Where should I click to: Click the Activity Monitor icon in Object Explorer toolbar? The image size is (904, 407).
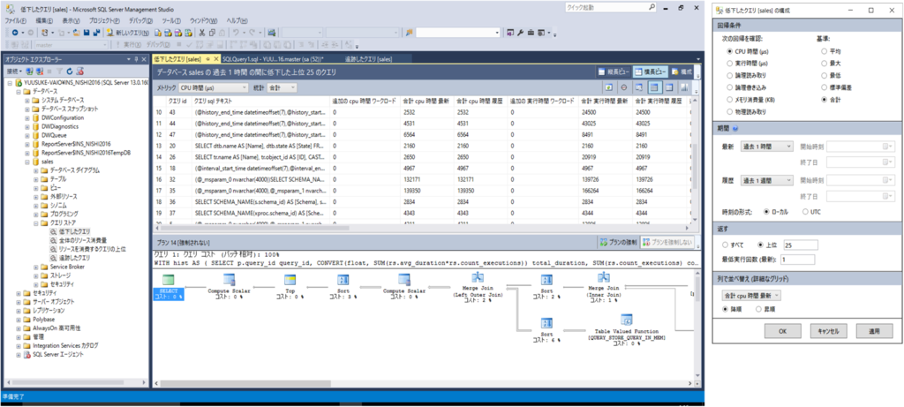[x=80, y=72]
